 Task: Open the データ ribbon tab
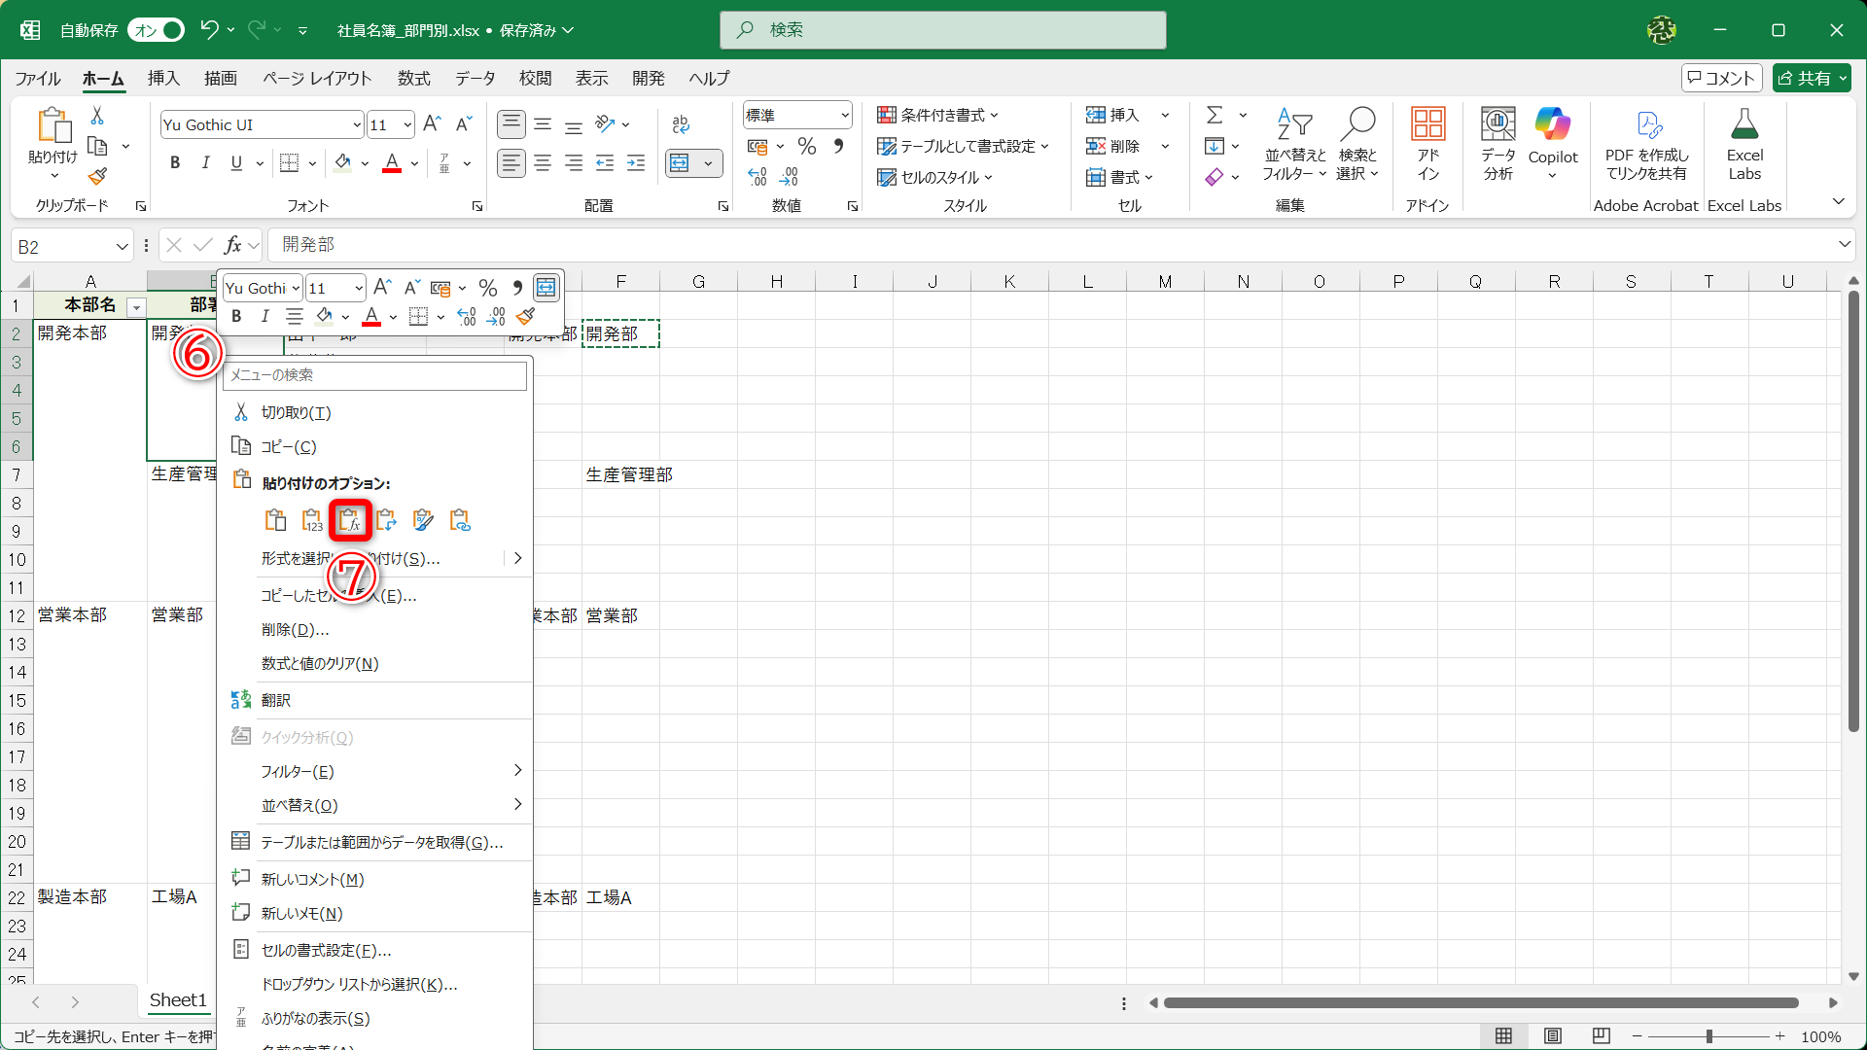click(x=476, y=79)
